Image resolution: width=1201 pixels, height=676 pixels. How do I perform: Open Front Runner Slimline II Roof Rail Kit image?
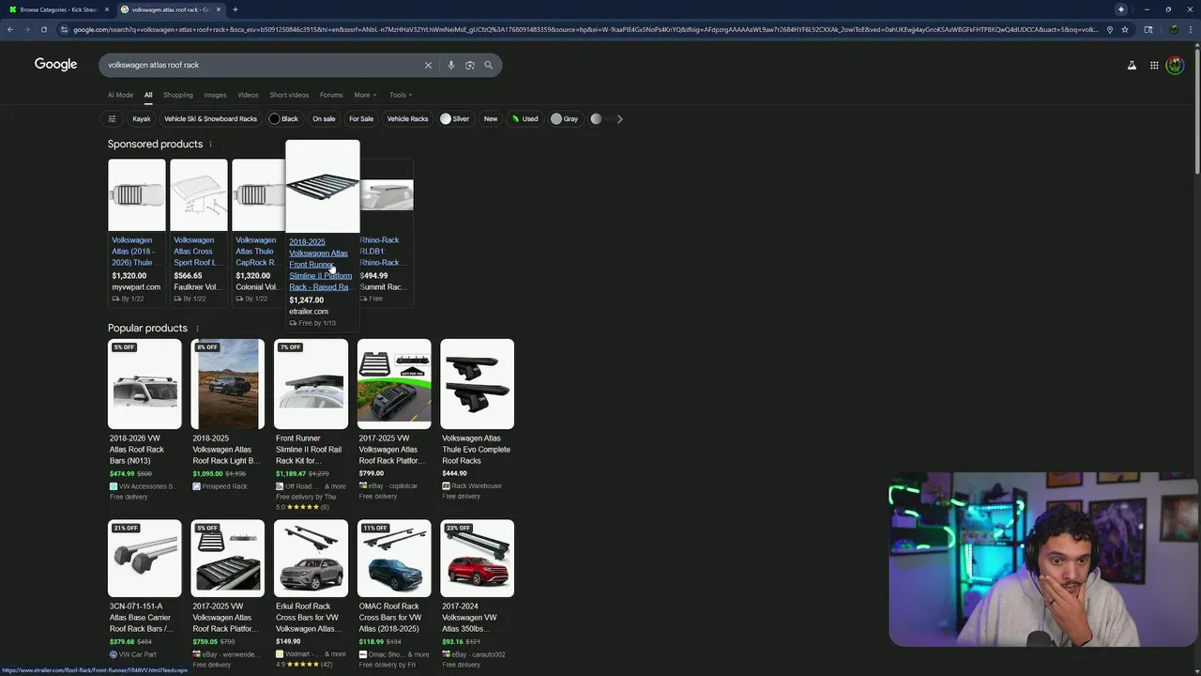[311, 383]
